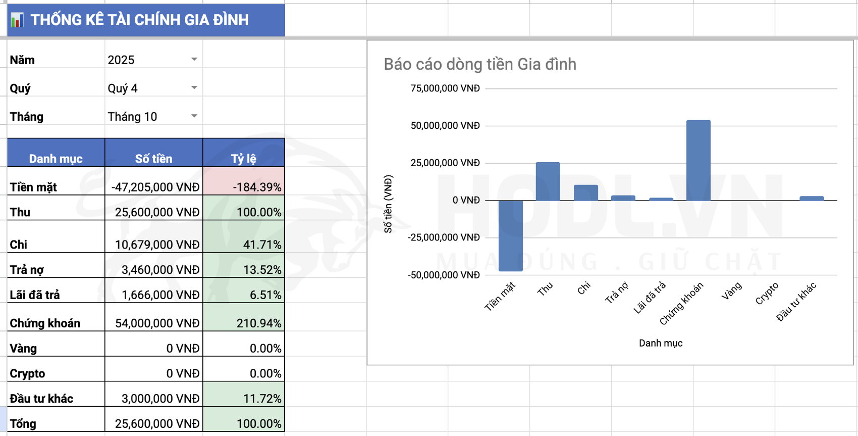
Task: Select the Danh mục table column header
Action: tap(56, 159)
